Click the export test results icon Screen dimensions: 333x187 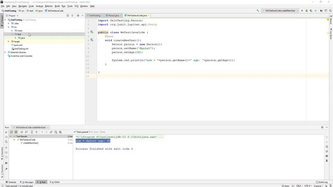51,132
